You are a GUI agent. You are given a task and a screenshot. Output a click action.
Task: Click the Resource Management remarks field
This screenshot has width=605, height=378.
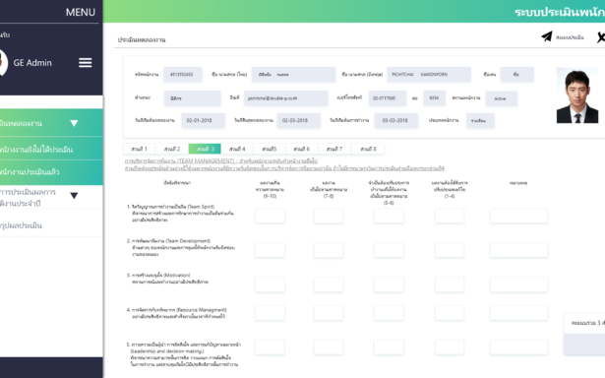click(518, 313)
